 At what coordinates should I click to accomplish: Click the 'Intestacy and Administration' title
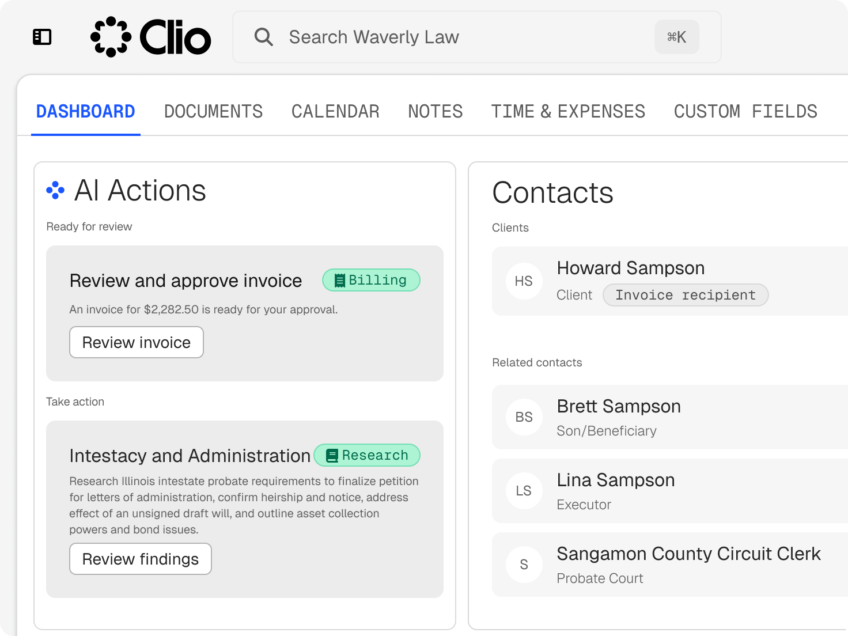coord(190,456)
